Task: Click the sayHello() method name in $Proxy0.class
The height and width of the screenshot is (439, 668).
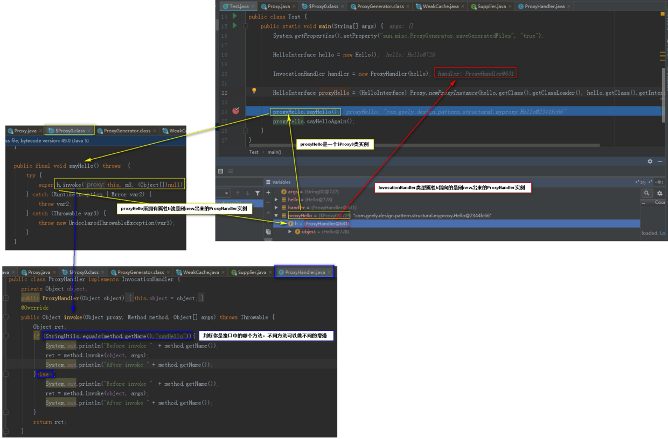Action: point(80,166)
